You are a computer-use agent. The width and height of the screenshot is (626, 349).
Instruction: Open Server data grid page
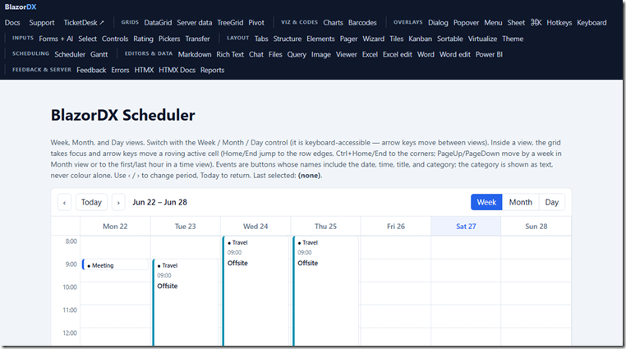[x=195, y=23]
